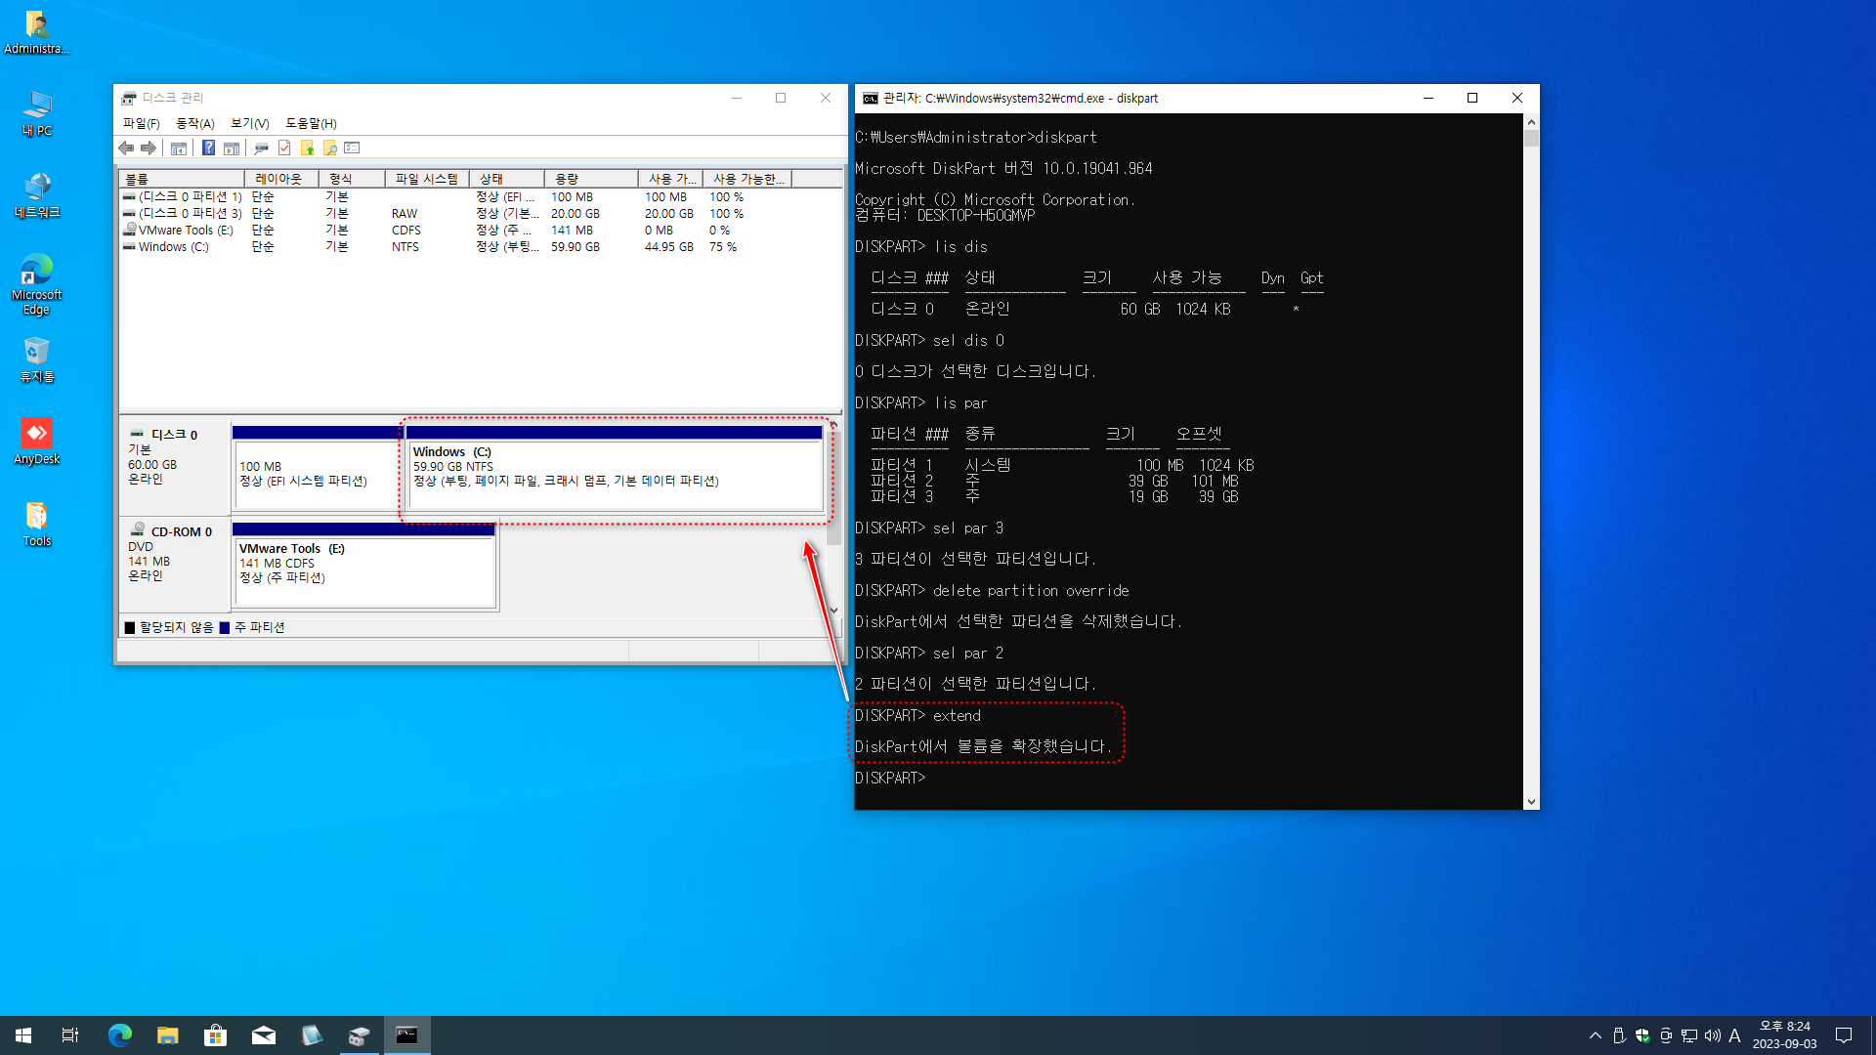This screenshot has width=1876, height=1055.
Task: Open the Administrator folder desktop icon
Action: coord(36,32)
